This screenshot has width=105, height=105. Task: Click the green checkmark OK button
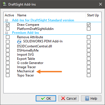[x=46, y=98]
